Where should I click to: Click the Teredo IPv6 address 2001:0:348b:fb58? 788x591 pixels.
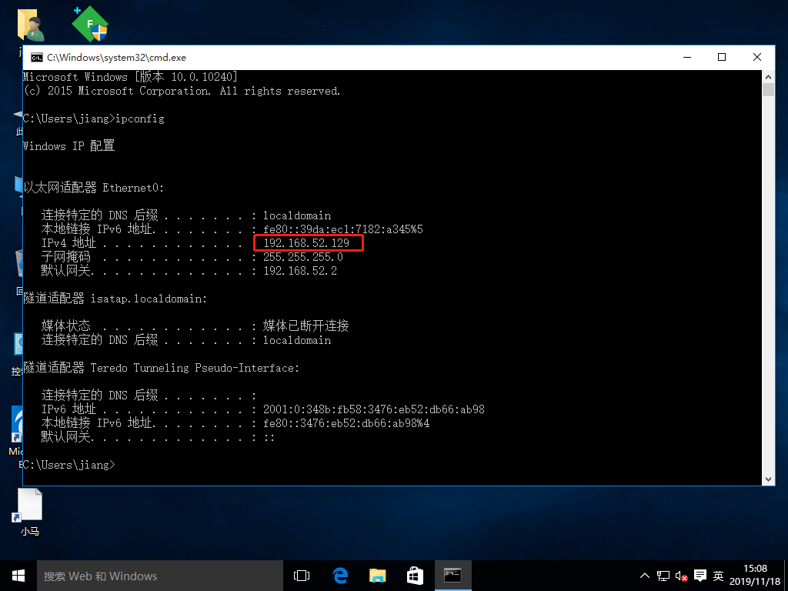(x=374, y=409)
